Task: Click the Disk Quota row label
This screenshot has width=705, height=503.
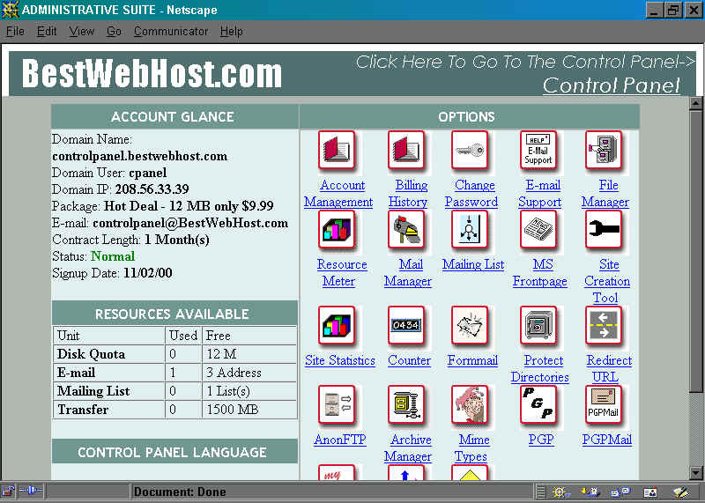Action: (92, 354)
